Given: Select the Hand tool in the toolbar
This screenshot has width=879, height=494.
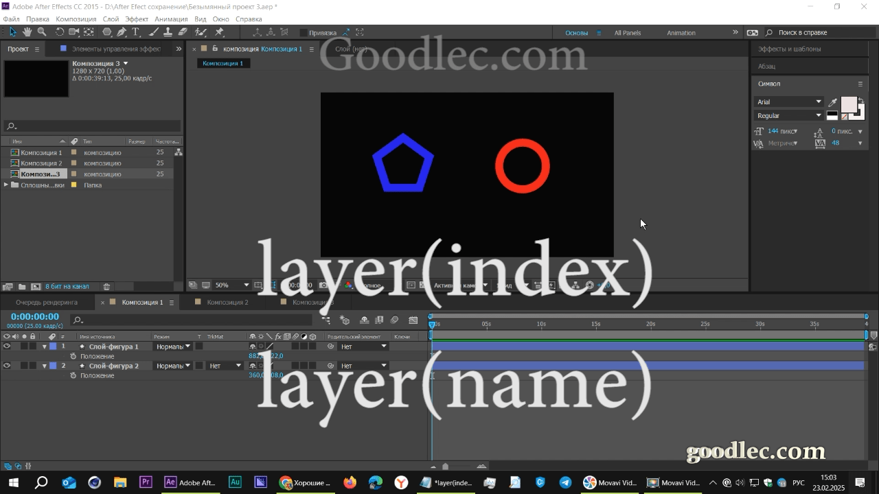Looking at the screenshot, I should [x=27, y=32].
